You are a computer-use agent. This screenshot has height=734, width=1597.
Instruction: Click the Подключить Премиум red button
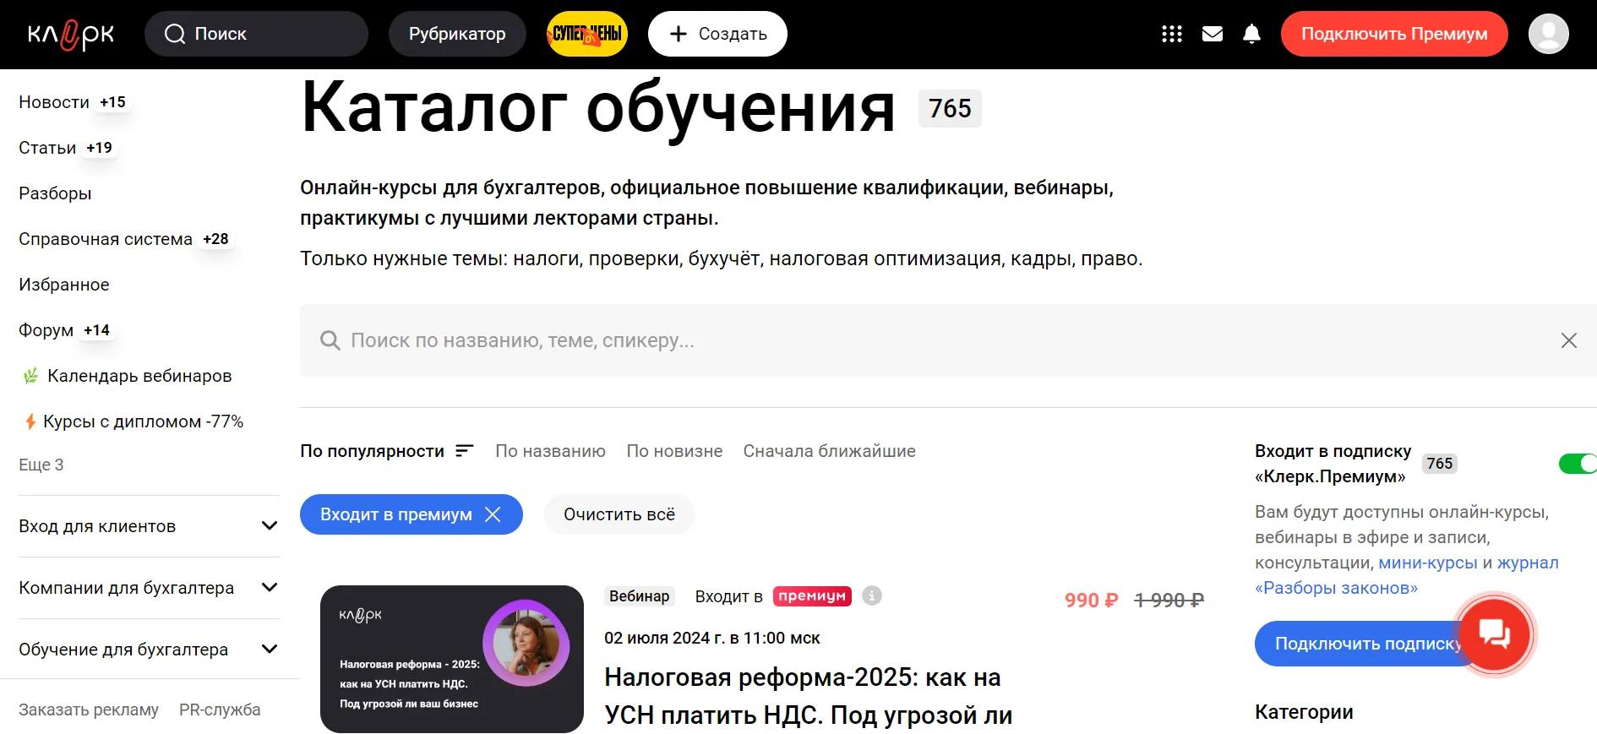click(x=1394, y=34)
